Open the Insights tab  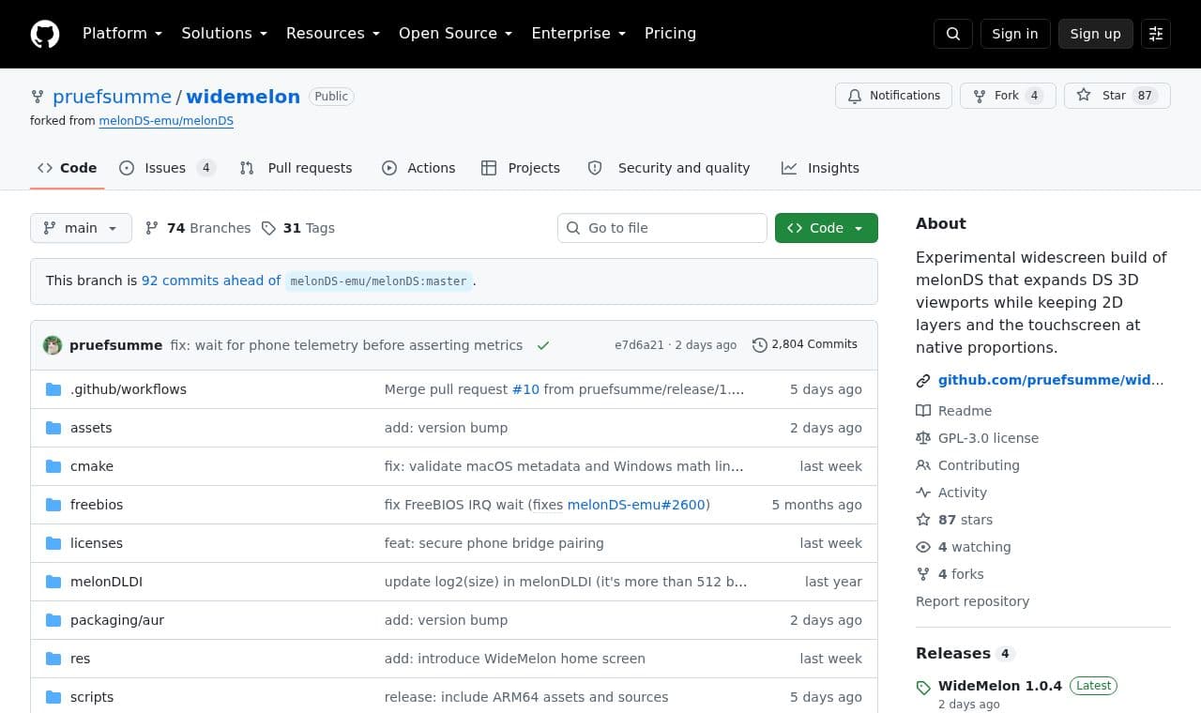tap(820, 168)
